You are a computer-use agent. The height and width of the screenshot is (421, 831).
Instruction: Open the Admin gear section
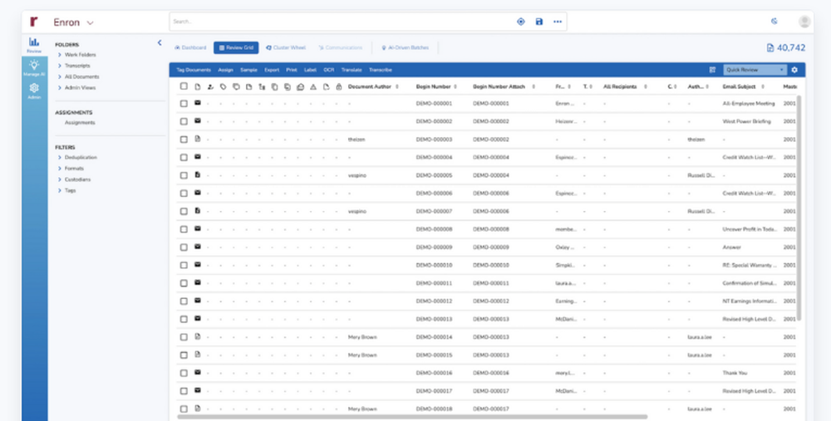(34, 91)
